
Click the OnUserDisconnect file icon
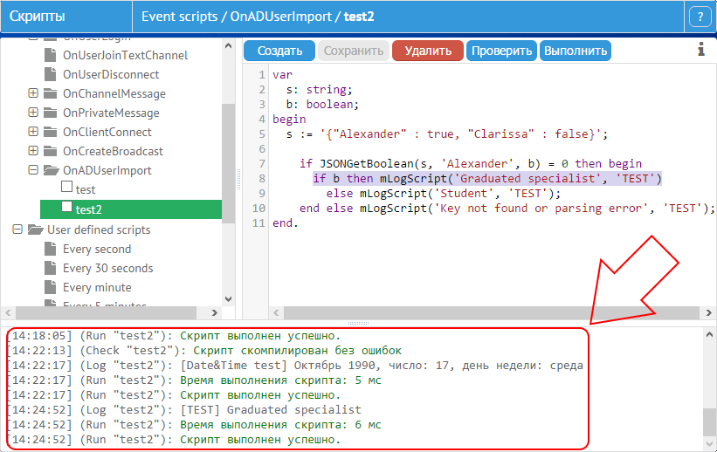pyautogui.click(x=51, y=74)
